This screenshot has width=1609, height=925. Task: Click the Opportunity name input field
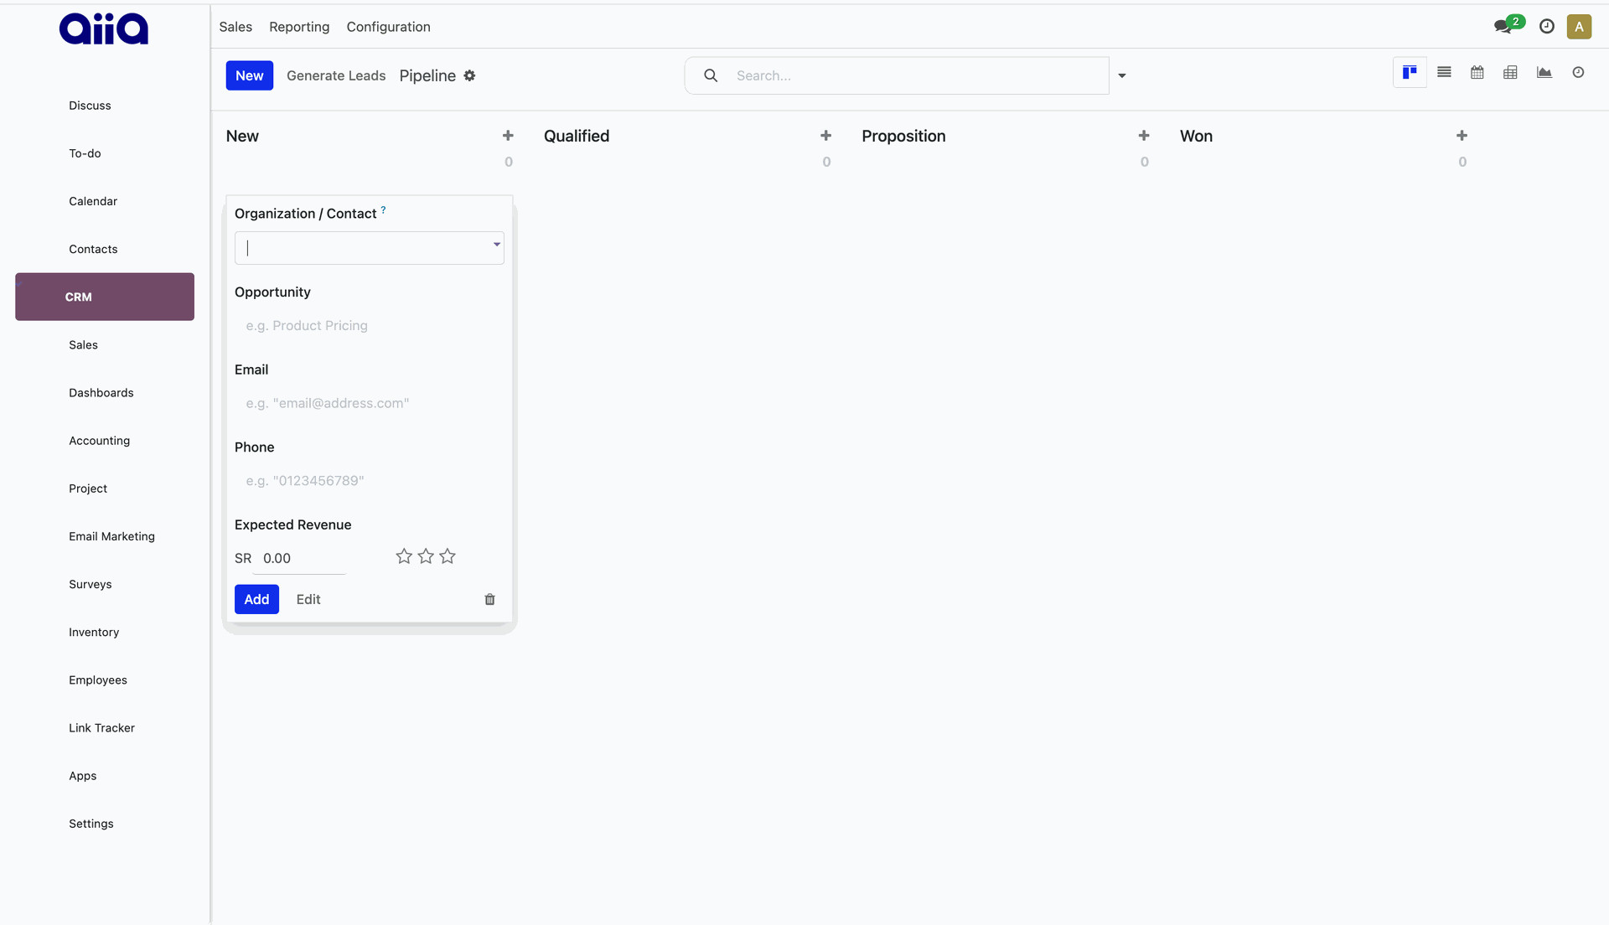pyautogui.click(x=369, y=326)
